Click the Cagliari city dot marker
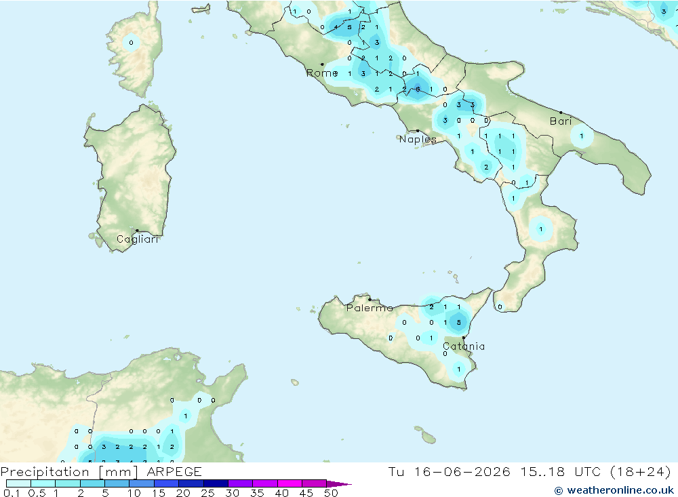This screenshot has width=678, height=497. [x=137, y=231]
